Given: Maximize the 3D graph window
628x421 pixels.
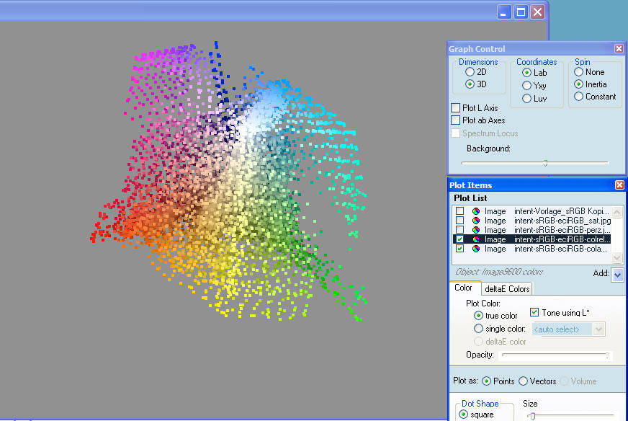Looking at the screenshot, I should coord(521,12).
